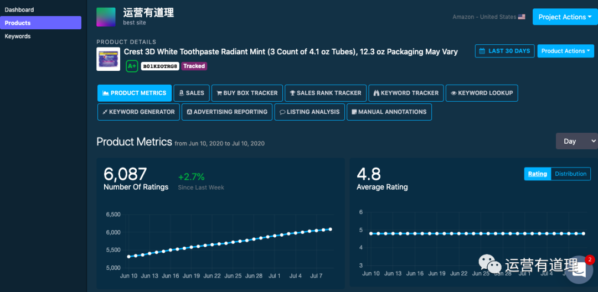Viewport: 598px width, 292px height.
Task: Open Keyword Lookup tab
Action: tap(482, 93)
